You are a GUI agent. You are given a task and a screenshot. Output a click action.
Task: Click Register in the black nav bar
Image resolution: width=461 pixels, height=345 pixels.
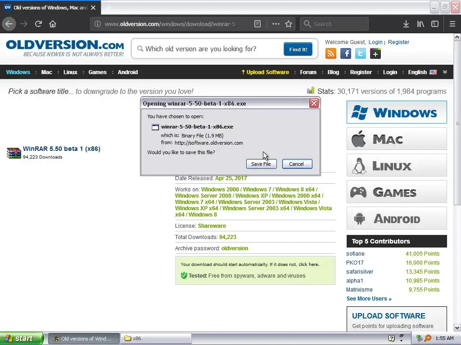361,72
